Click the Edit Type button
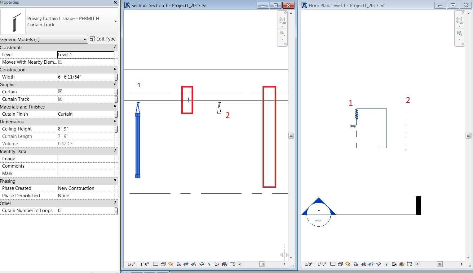 [104, 39]
